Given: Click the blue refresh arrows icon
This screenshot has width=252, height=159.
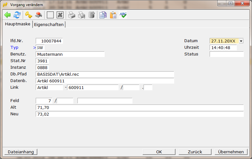Looking at the screenshot, I should tap(17, 15).
